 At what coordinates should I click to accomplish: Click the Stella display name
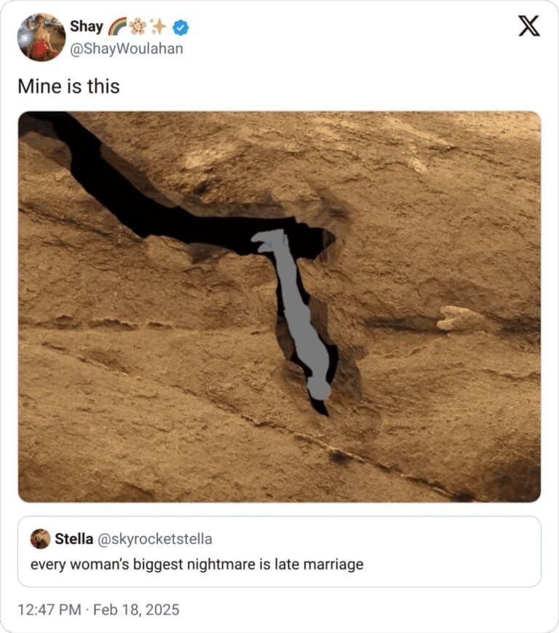coord(74,539)
